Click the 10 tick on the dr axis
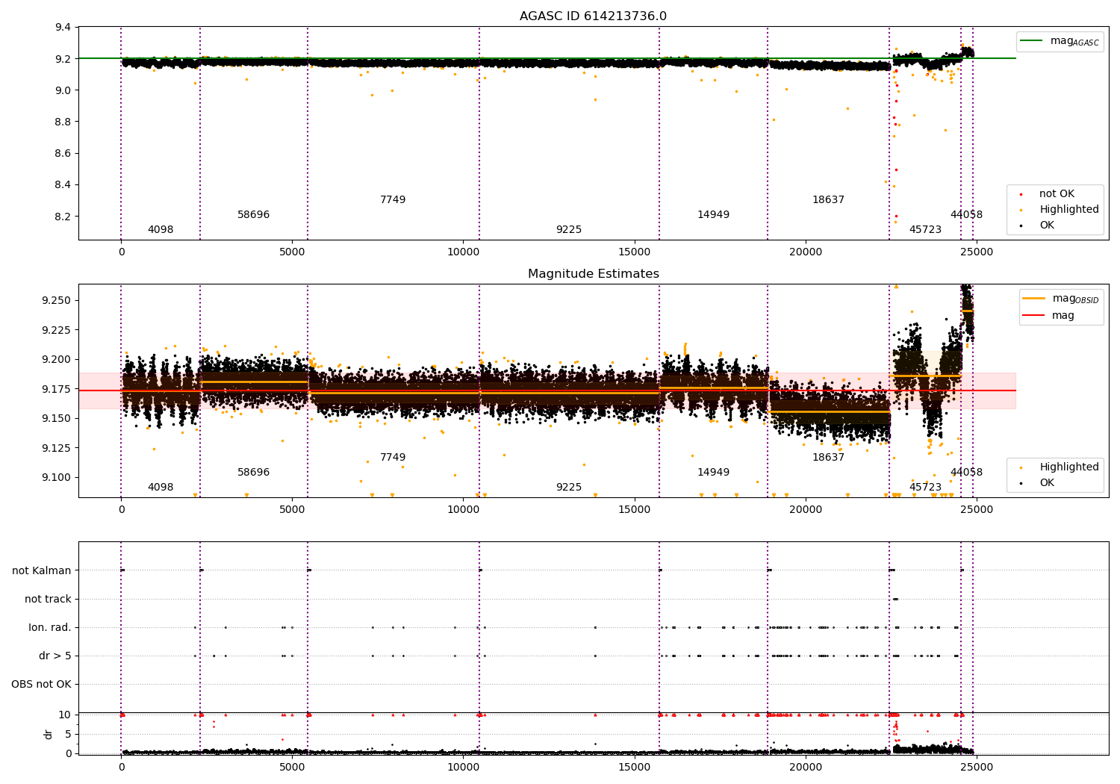The height and width of the screenshot is (784, 1120). 65,715
